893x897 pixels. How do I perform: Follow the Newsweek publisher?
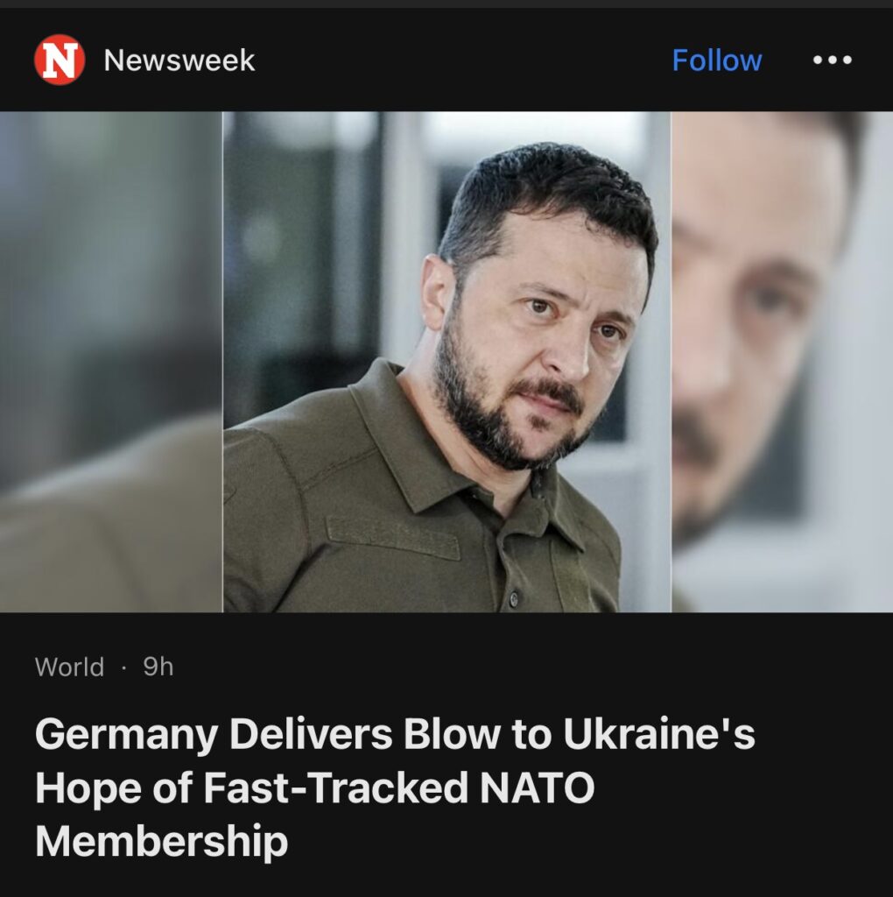[717, 60]
